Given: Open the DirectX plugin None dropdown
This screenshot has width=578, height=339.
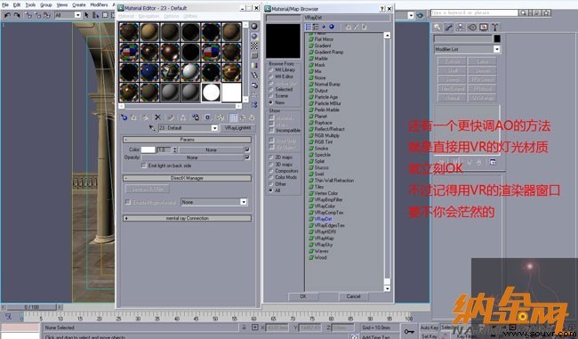Looking at the screenshot, I should 244,202.
